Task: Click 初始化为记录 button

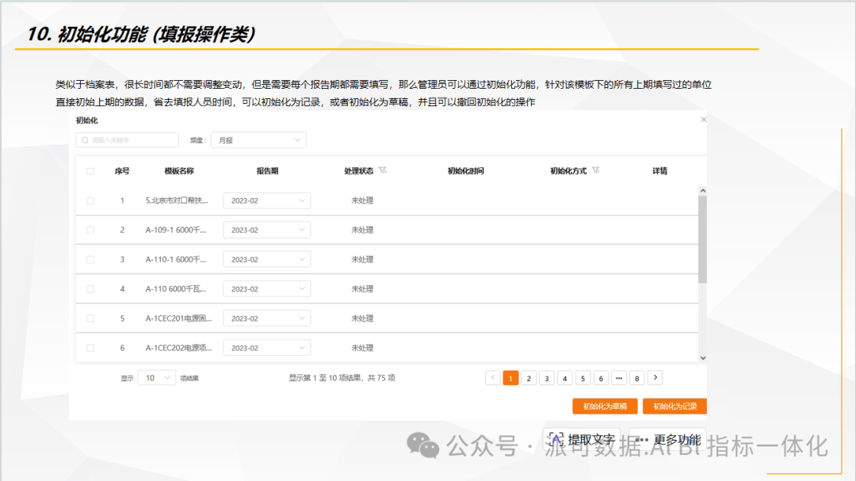Action: pos(674,407)
